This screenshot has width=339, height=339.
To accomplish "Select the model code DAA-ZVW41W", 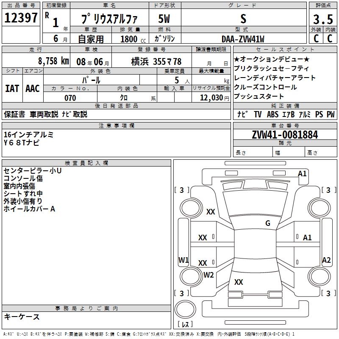I will pyautogui.click(x=243, y=39).
